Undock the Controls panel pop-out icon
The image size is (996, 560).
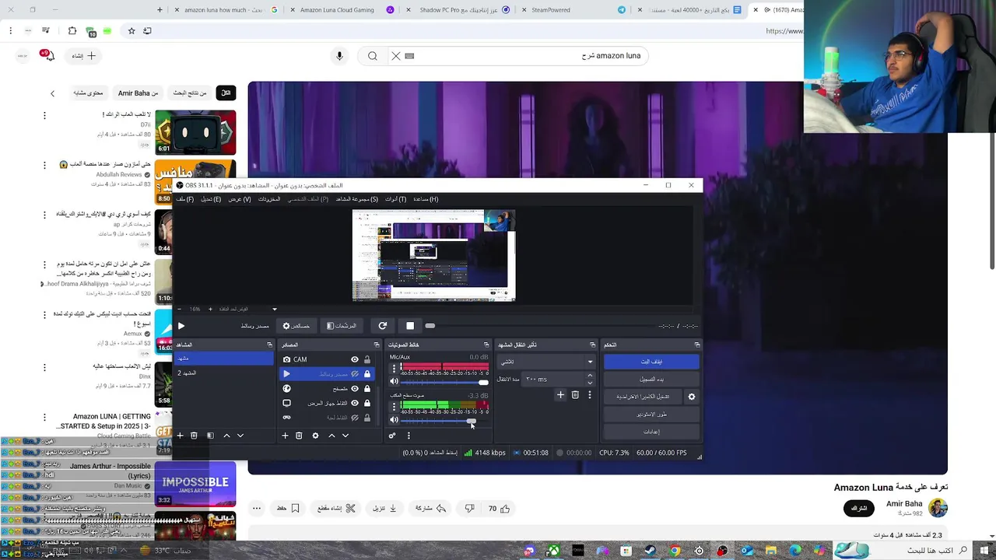pos(696,345)
